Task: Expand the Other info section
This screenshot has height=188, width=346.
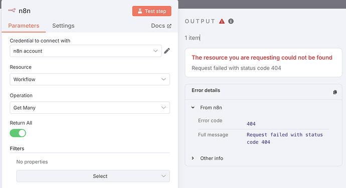Action: click(x=193, y=158)
